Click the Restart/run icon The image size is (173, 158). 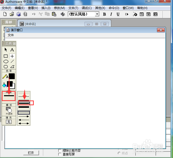coord(127,14)
